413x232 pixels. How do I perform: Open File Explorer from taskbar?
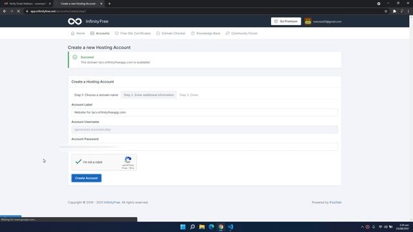tap(202, 227)
